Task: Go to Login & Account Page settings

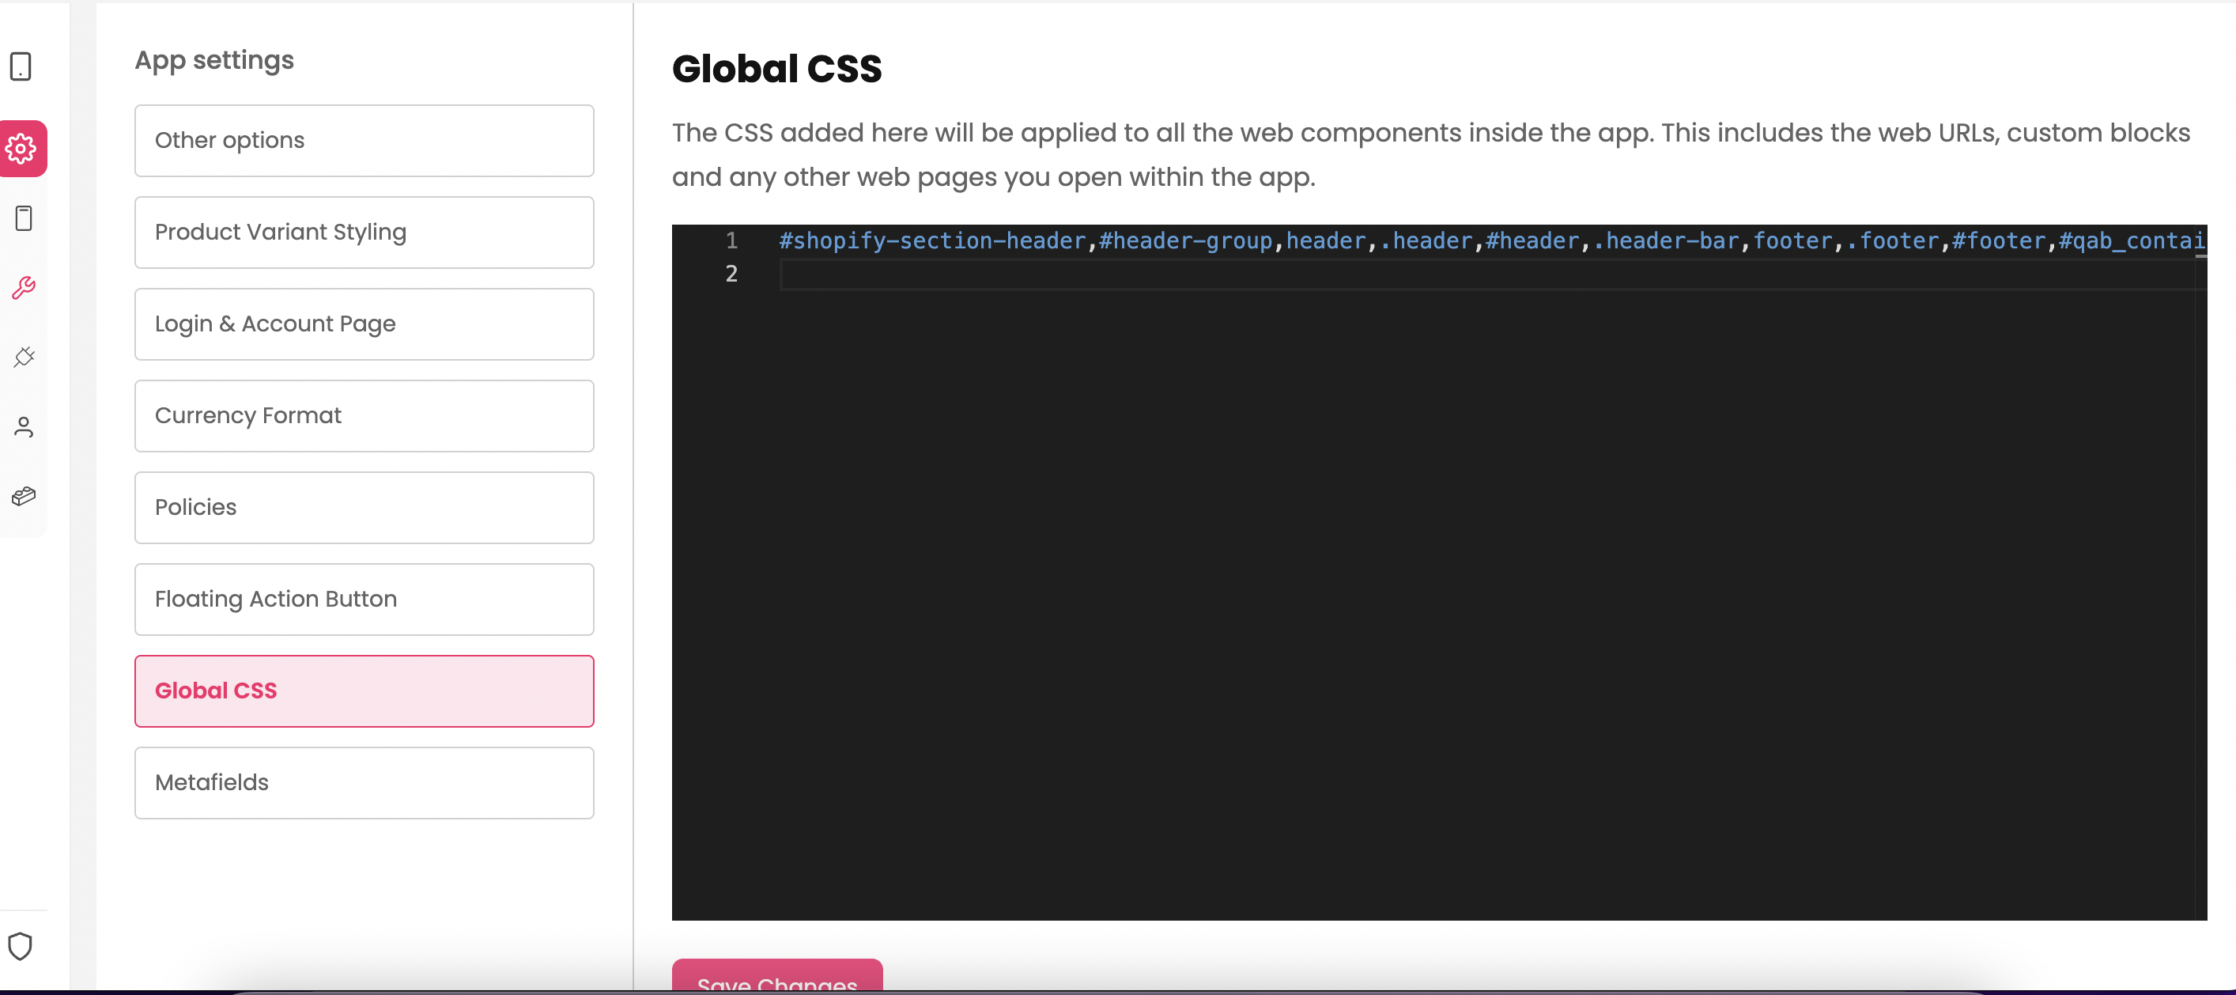Action: [364, 323]
